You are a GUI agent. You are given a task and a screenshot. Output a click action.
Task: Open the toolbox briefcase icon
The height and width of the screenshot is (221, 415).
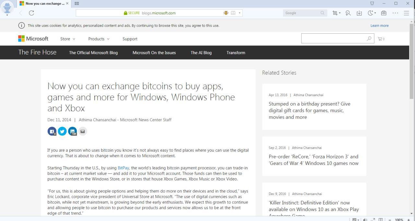point(384,13)
